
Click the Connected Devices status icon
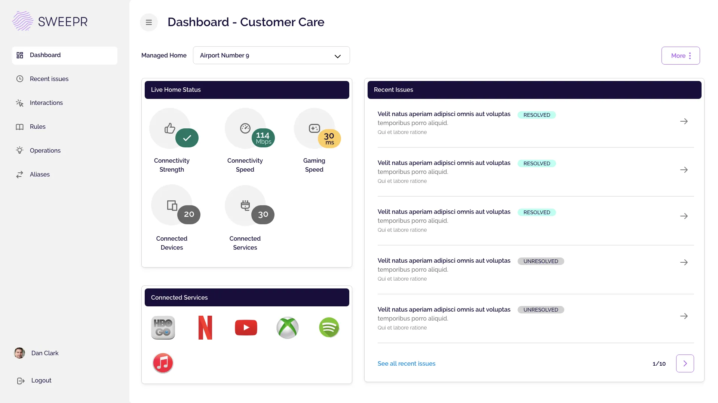click(x=172, y=205)
